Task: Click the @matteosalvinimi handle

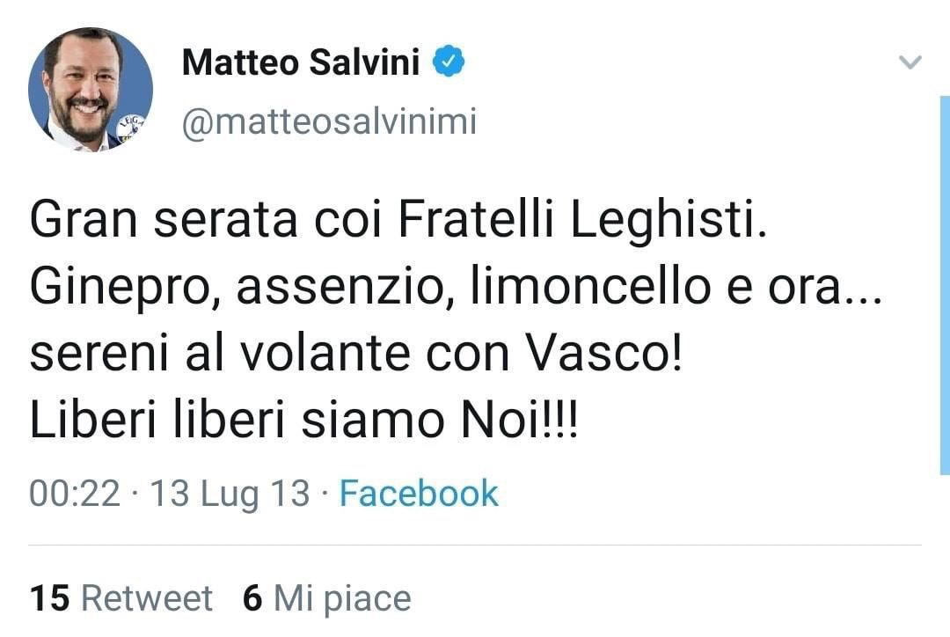Action: pyautogui.click(x=328, y=122)
